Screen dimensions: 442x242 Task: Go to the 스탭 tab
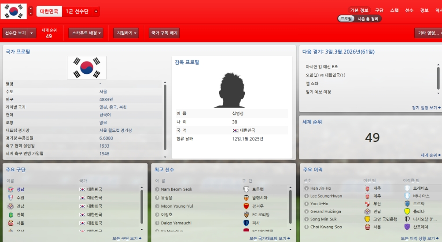pos(394,11)
